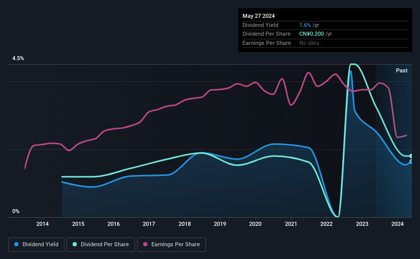Click the blue Dividend Yield legend dot
Viewport: 420px width, 259px height.
point(16,244)
